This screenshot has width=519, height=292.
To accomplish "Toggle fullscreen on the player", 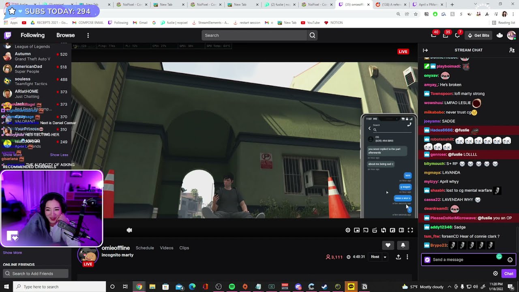I will (410, 230).
